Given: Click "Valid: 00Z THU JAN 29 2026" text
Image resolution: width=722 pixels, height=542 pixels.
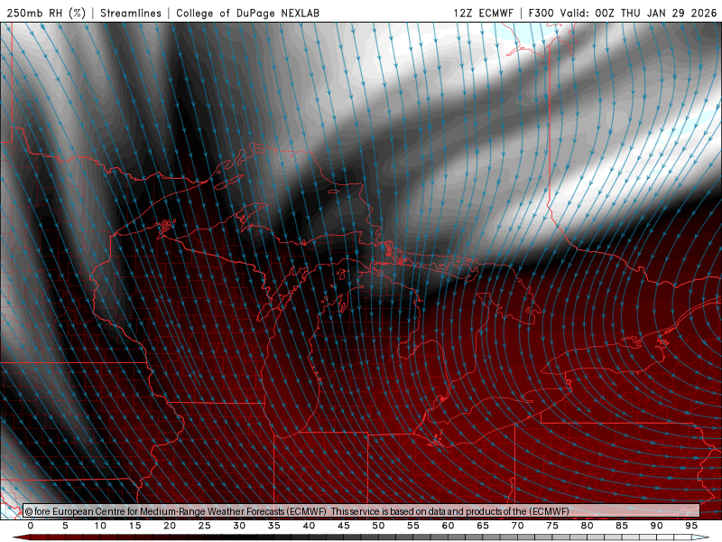Looking at the screenshot, I should click(x=638, y=13).
